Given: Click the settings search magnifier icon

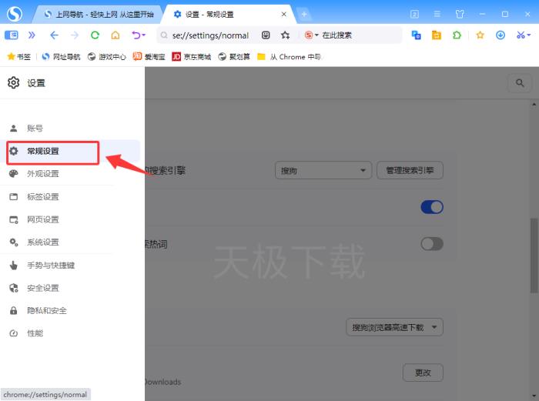Looking at the screenshot, I should coord(520,83).
